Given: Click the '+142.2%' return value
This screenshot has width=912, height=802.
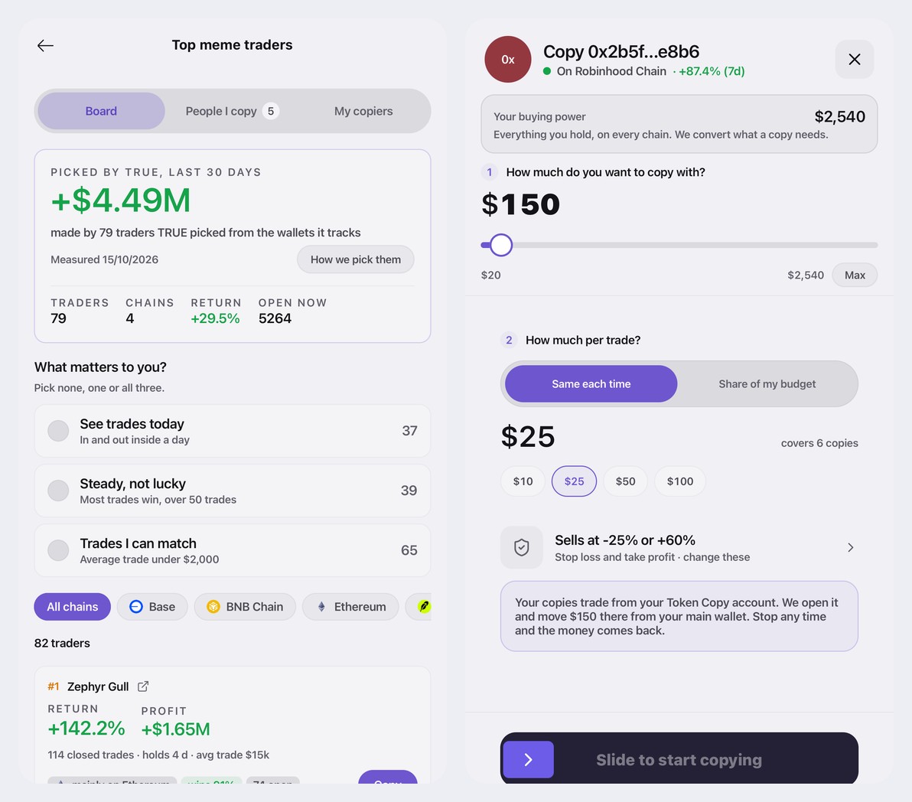Looking at the screenshot, I should [x=86, y=728].
